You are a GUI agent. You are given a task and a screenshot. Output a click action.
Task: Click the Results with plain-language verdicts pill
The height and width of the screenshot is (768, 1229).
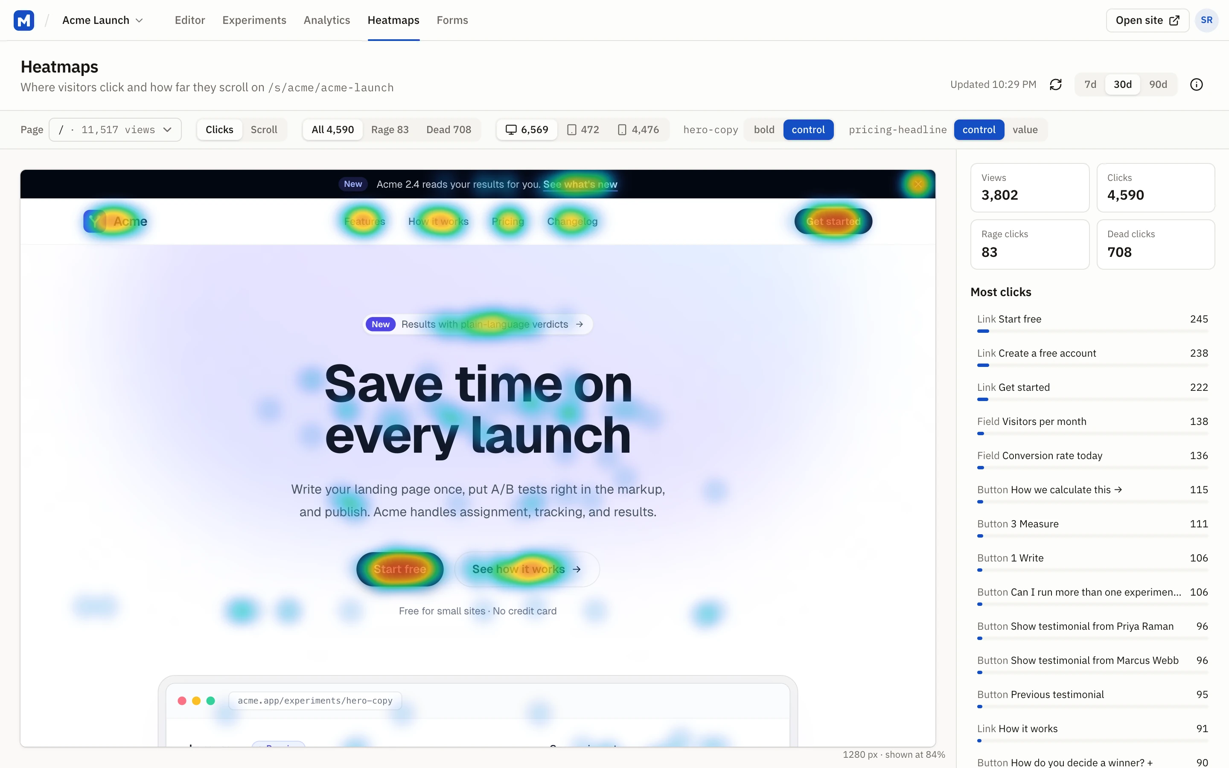click(x=478, y=324)
